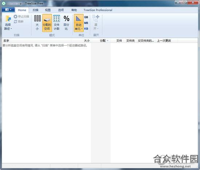
Task: Maximize the TreeSize Free window
Action: [184, 3]
